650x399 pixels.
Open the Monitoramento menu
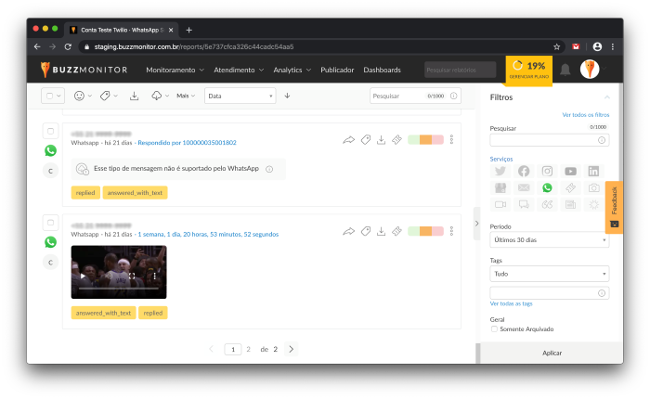click(175, 70)
